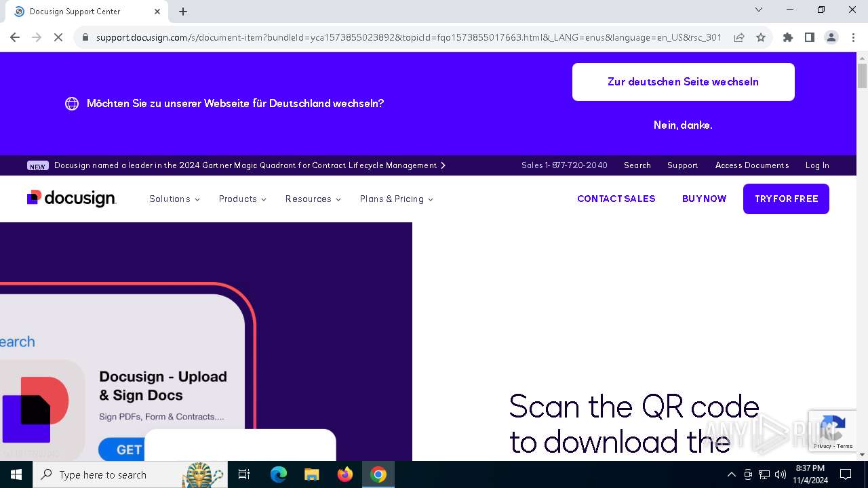Click Chrome icon on taskbar
Image resolution: width=868 pixels, height=488 pixels.
378,474
